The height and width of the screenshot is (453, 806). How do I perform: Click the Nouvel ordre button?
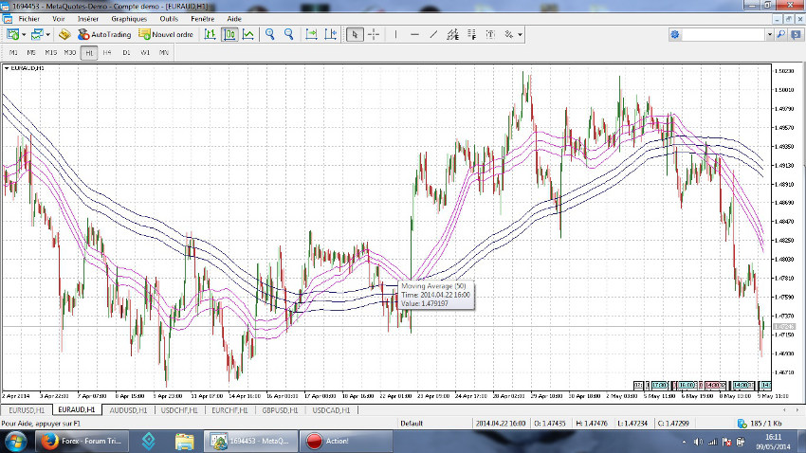166,34
